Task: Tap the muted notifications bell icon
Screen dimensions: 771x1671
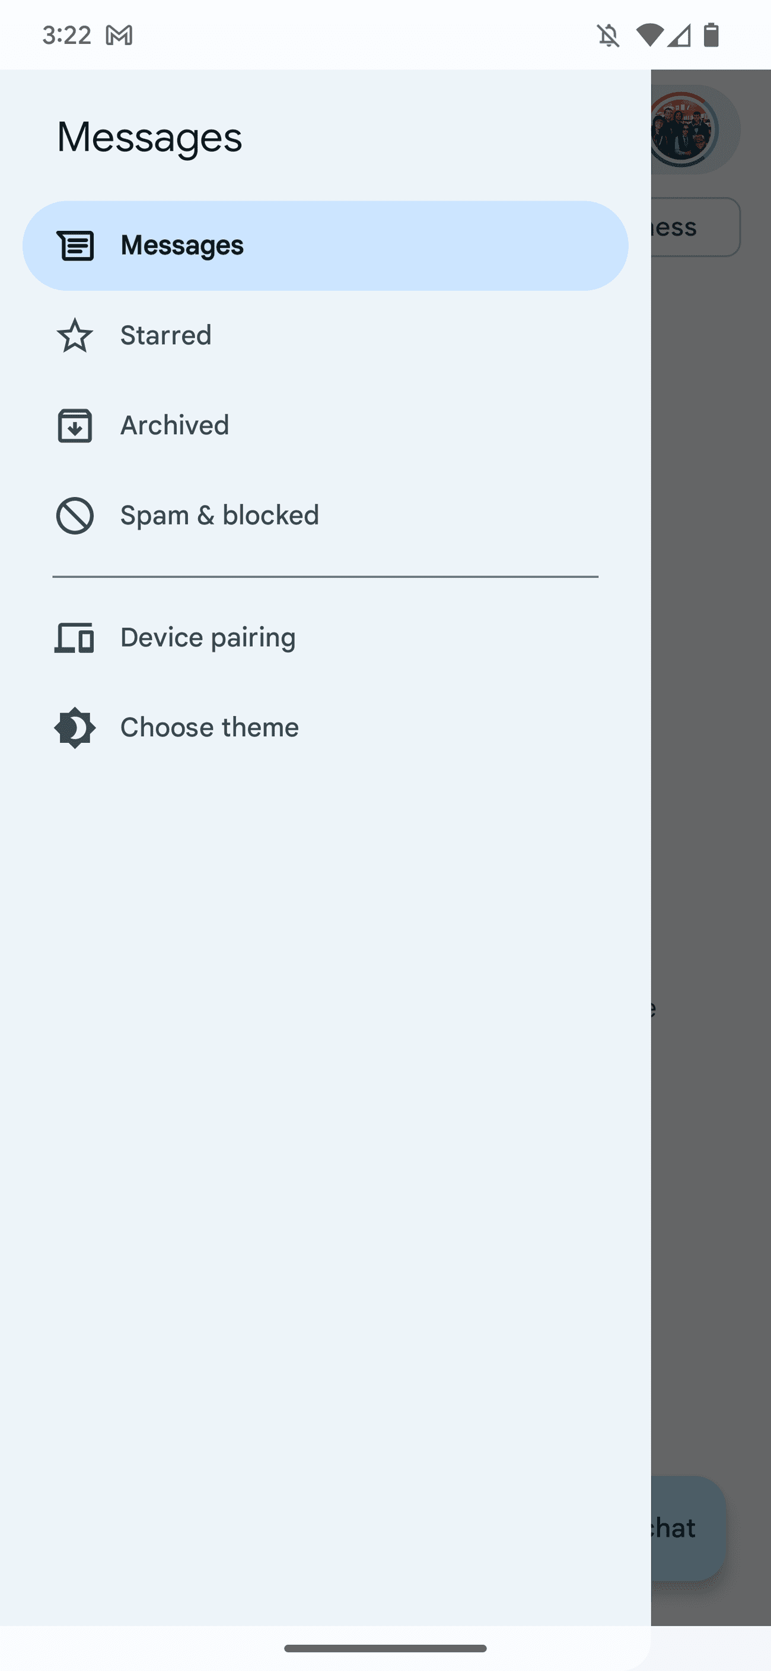Action: 608,35
